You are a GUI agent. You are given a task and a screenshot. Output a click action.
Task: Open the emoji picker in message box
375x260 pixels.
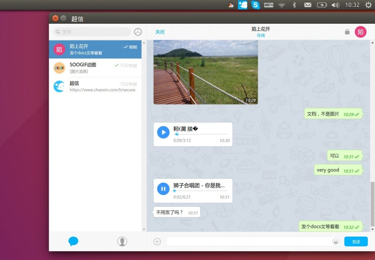tap(335, 241)
